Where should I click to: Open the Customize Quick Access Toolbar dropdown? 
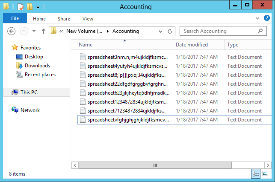(x=38, y=7)
